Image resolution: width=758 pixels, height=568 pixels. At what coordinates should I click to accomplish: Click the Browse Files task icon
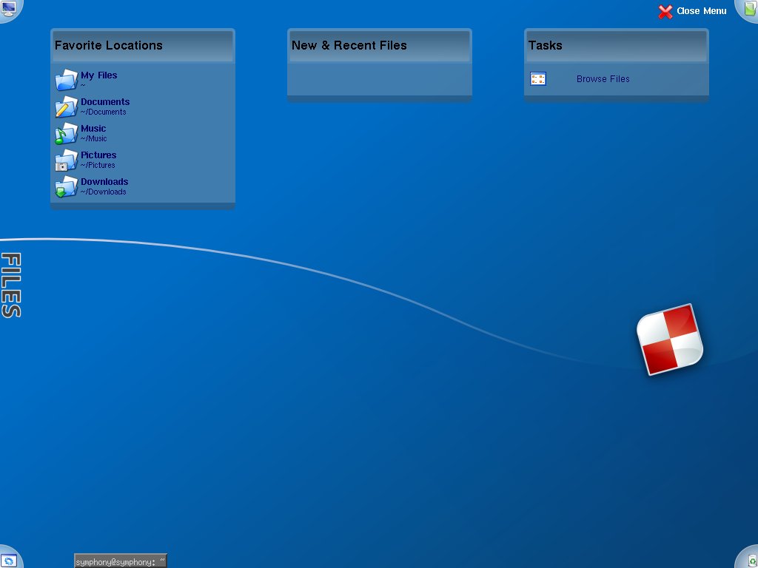[x=538, y=78]
